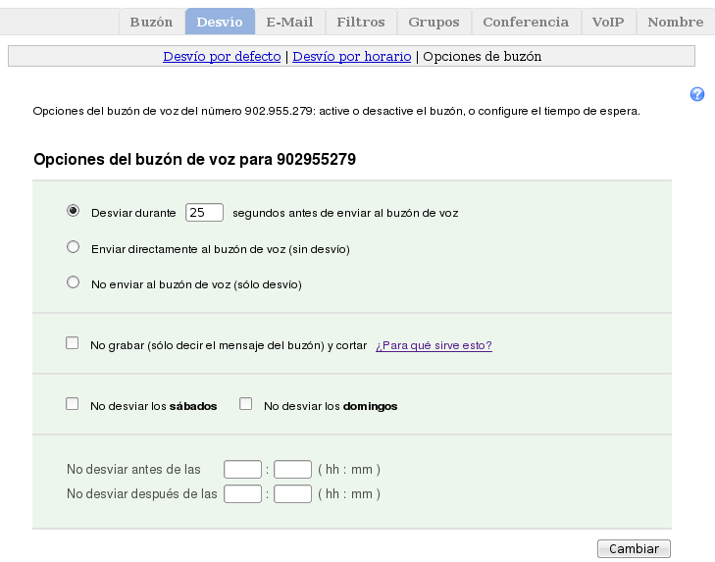The width and height of the screenshot is (715, 562).
Task: Go to the Grupos tab
Action: 434,22
